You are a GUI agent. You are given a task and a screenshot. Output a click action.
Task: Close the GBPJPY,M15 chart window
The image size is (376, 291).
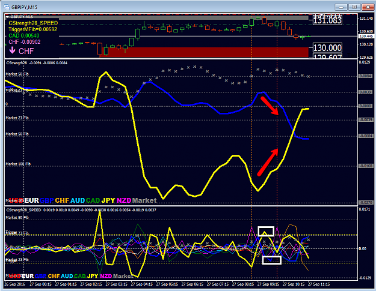pos(368,7)
